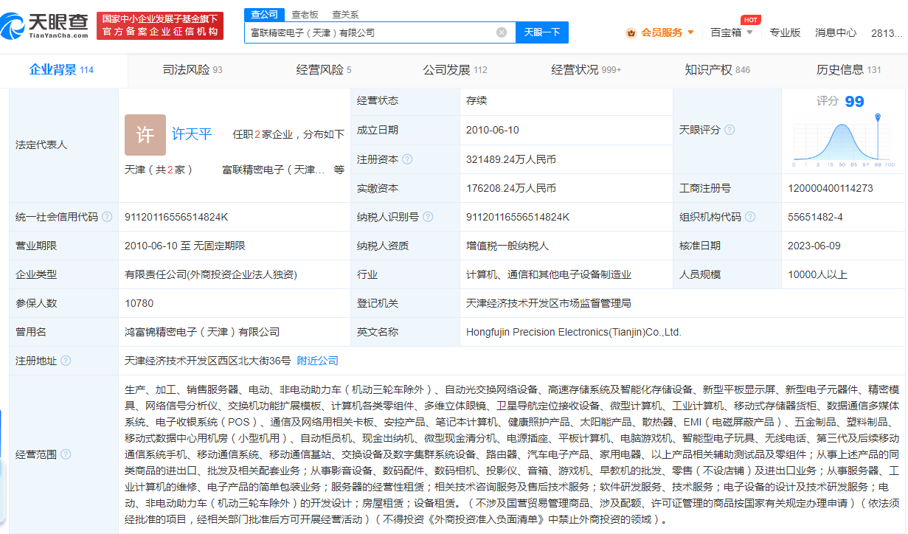This screenshot has width=908, height=534.
Task: Click organization code 55651482-4
Action: point(815,217)
